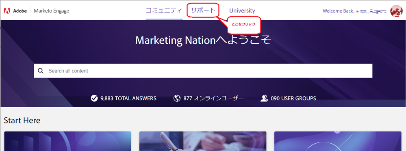The width and height of the screenshot is (406, 151).
Task: Select the コミュニティ tab
Action: (x=164, y=11)
